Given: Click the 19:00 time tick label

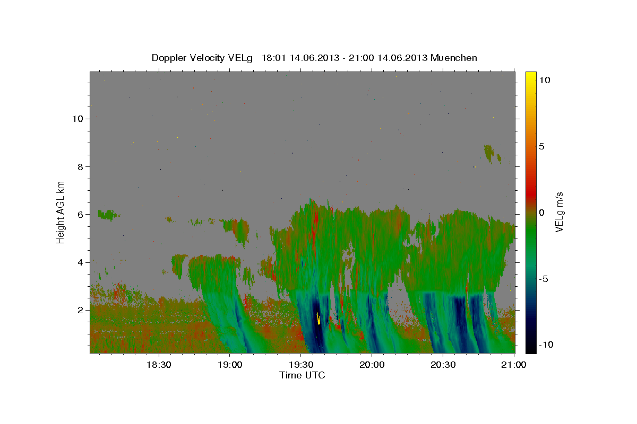Looking at the screenshot, I should coord(229,365).
